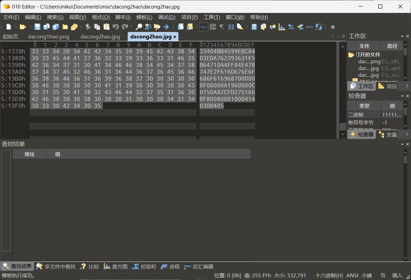The height and width of the screenshot is (280, 411).
Task: Click the 查找结果 panel vertical scrollbar
Action: [x=405, y=205]
